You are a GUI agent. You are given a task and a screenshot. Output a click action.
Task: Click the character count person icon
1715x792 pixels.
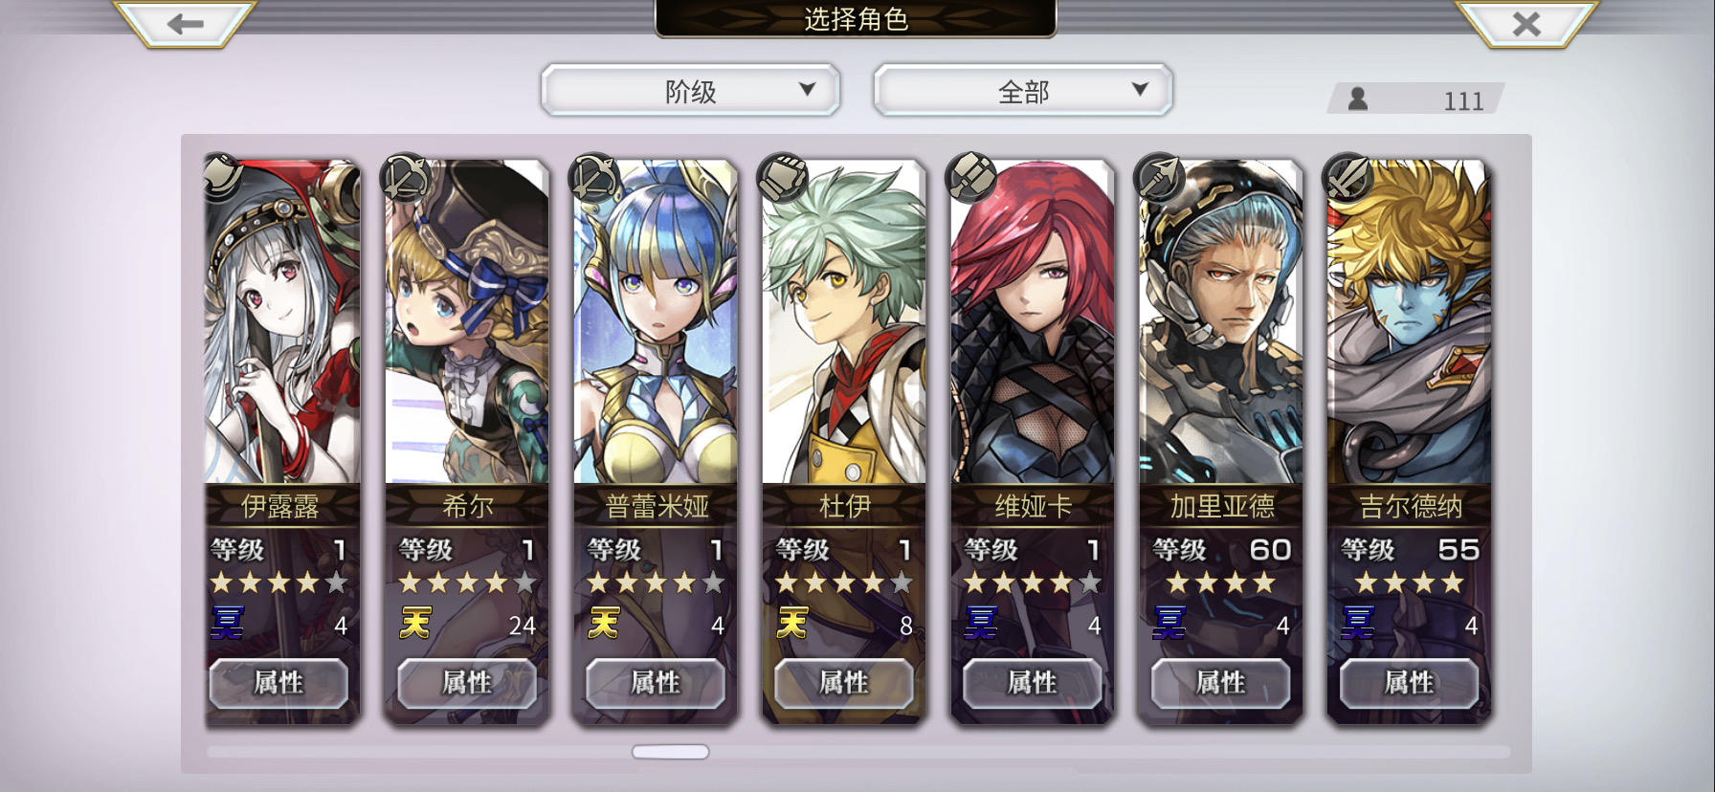(x=1357, y=99)
